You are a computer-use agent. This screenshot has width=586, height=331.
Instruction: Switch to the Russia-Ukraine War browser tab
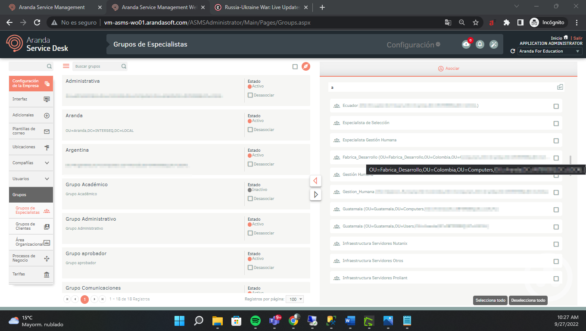click(262, 7)
